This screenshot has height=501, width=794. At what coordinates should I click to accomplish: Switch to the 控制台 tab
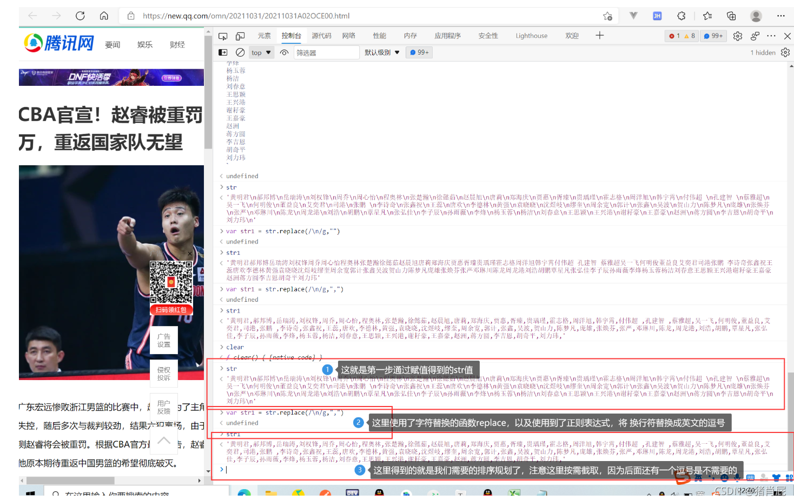(x=291, y=36)
